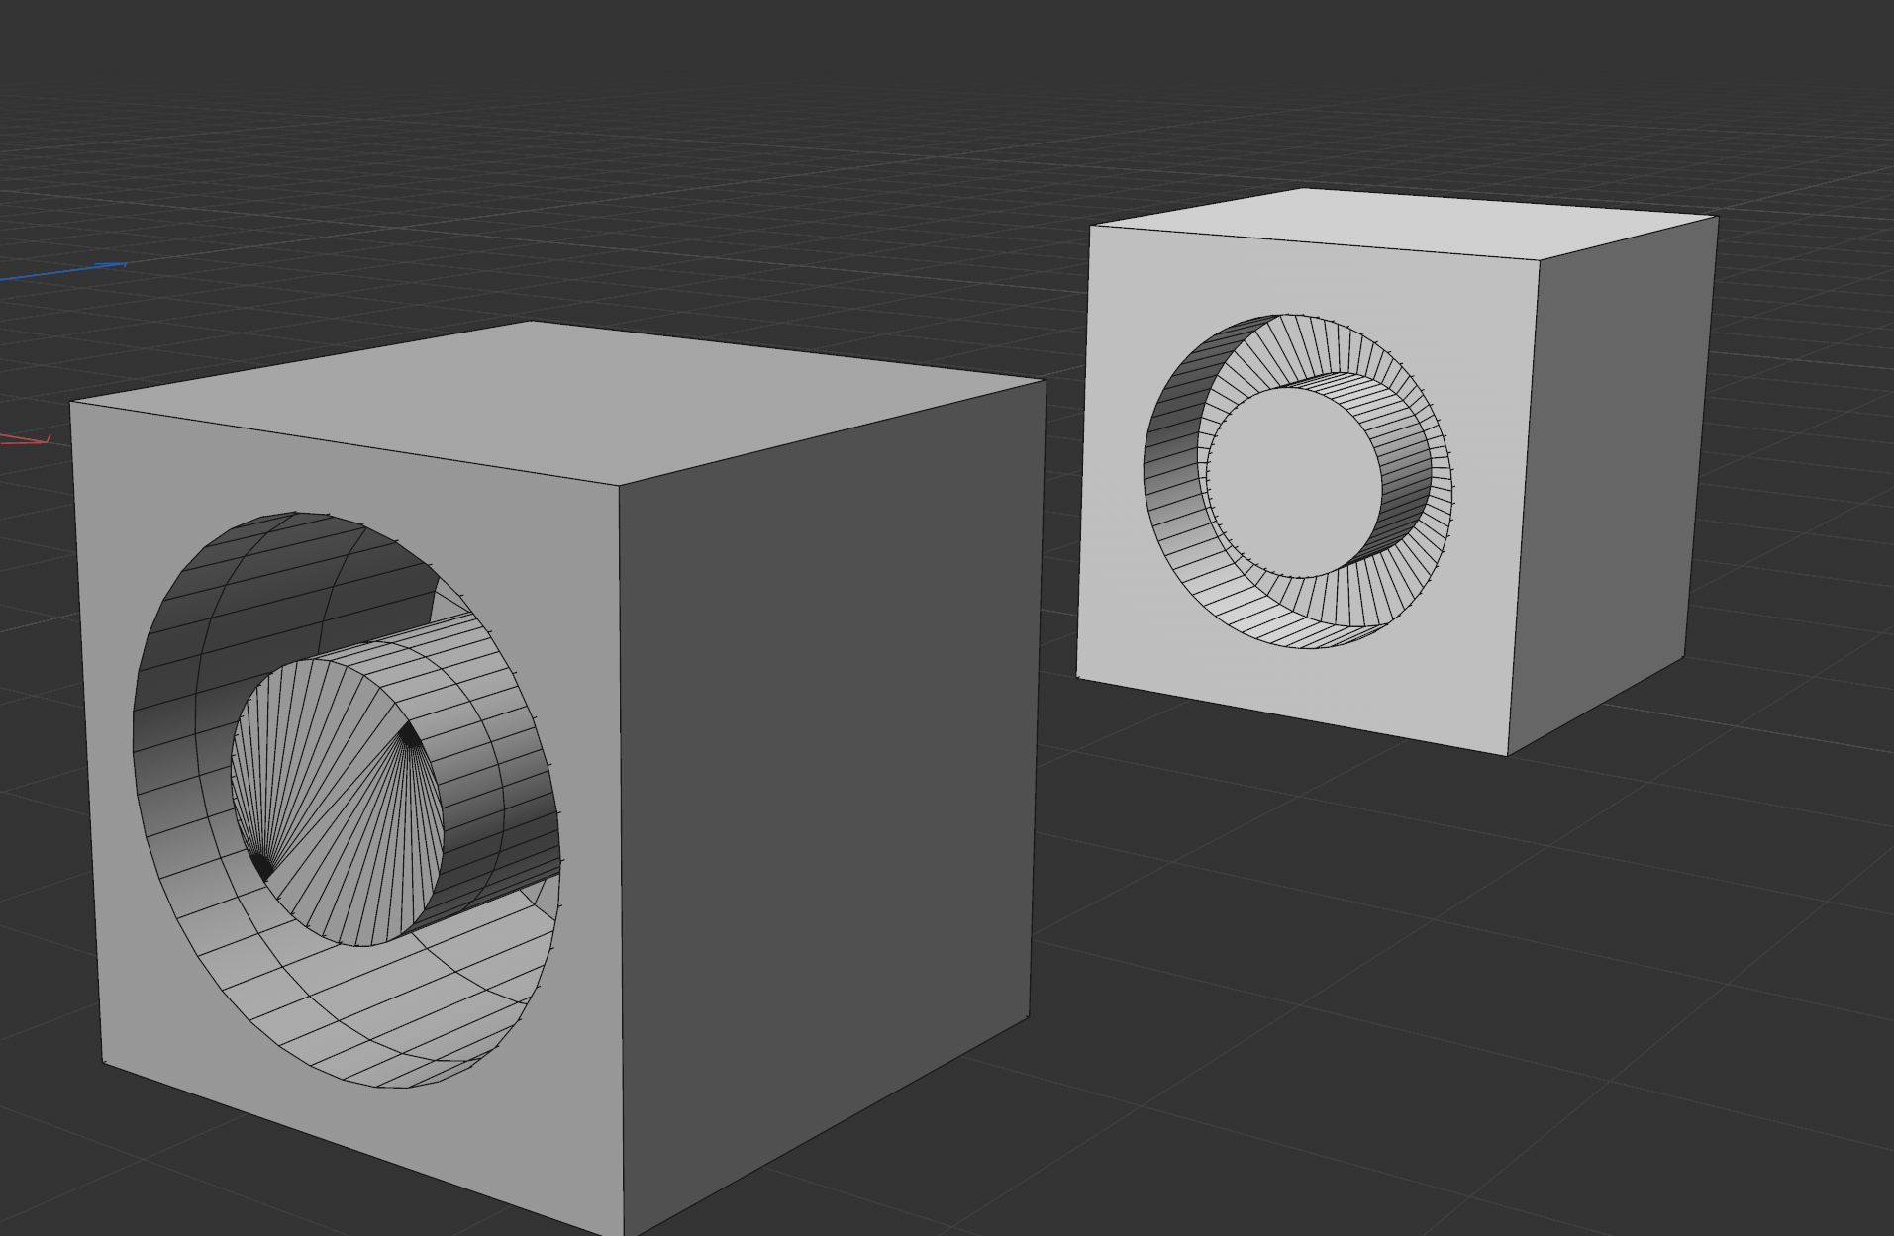Viewport: 1894px width, 1236px height.
Task: Click the blue axis line in viewport
Action: (x=59, y=272)
